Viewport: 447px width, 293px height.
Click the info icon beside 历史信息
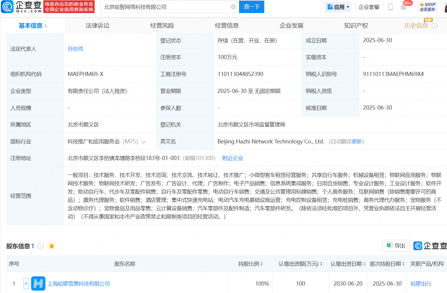click(435, 26)
